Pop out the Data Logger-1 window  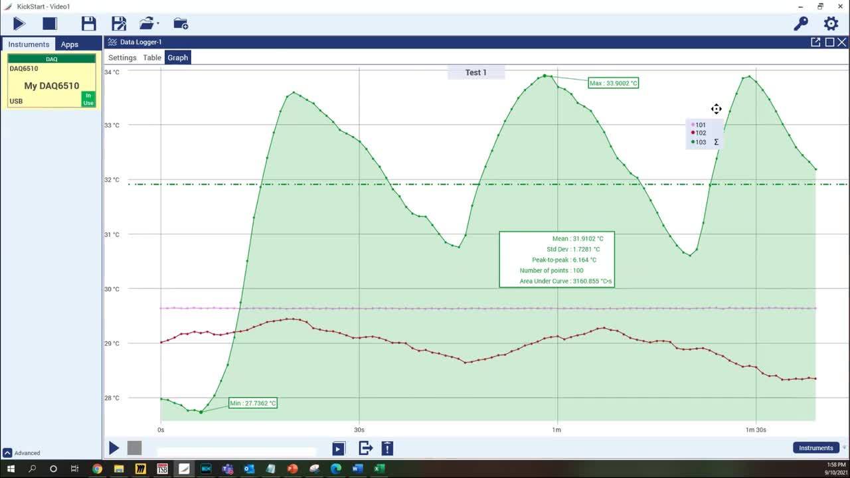[x=815, y=41]
